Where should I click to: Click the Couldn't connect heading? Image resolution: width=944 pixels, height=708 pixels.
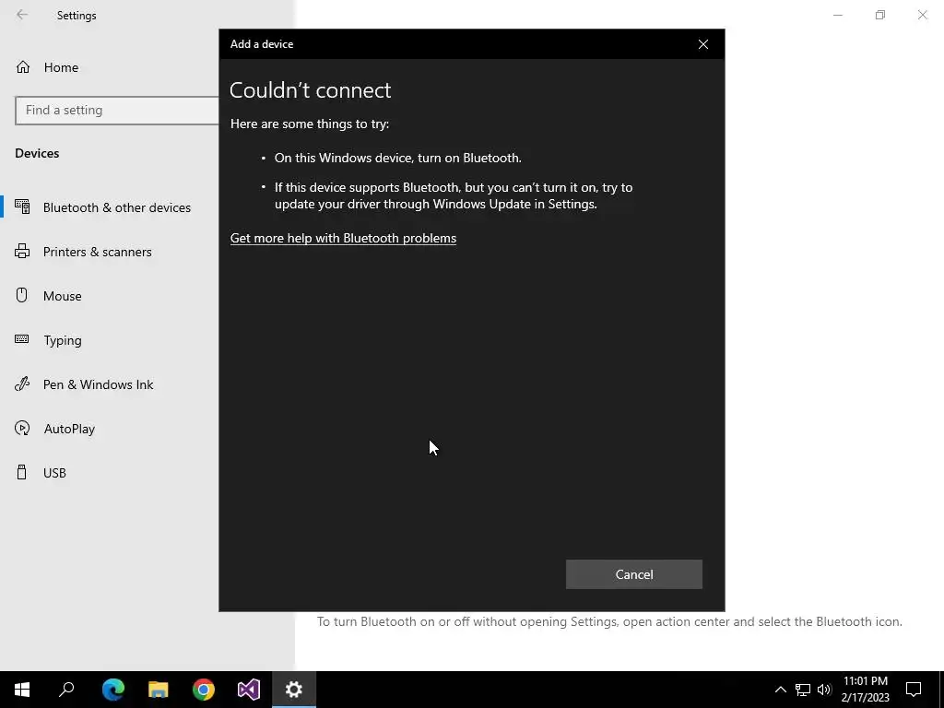coord(310,90)
